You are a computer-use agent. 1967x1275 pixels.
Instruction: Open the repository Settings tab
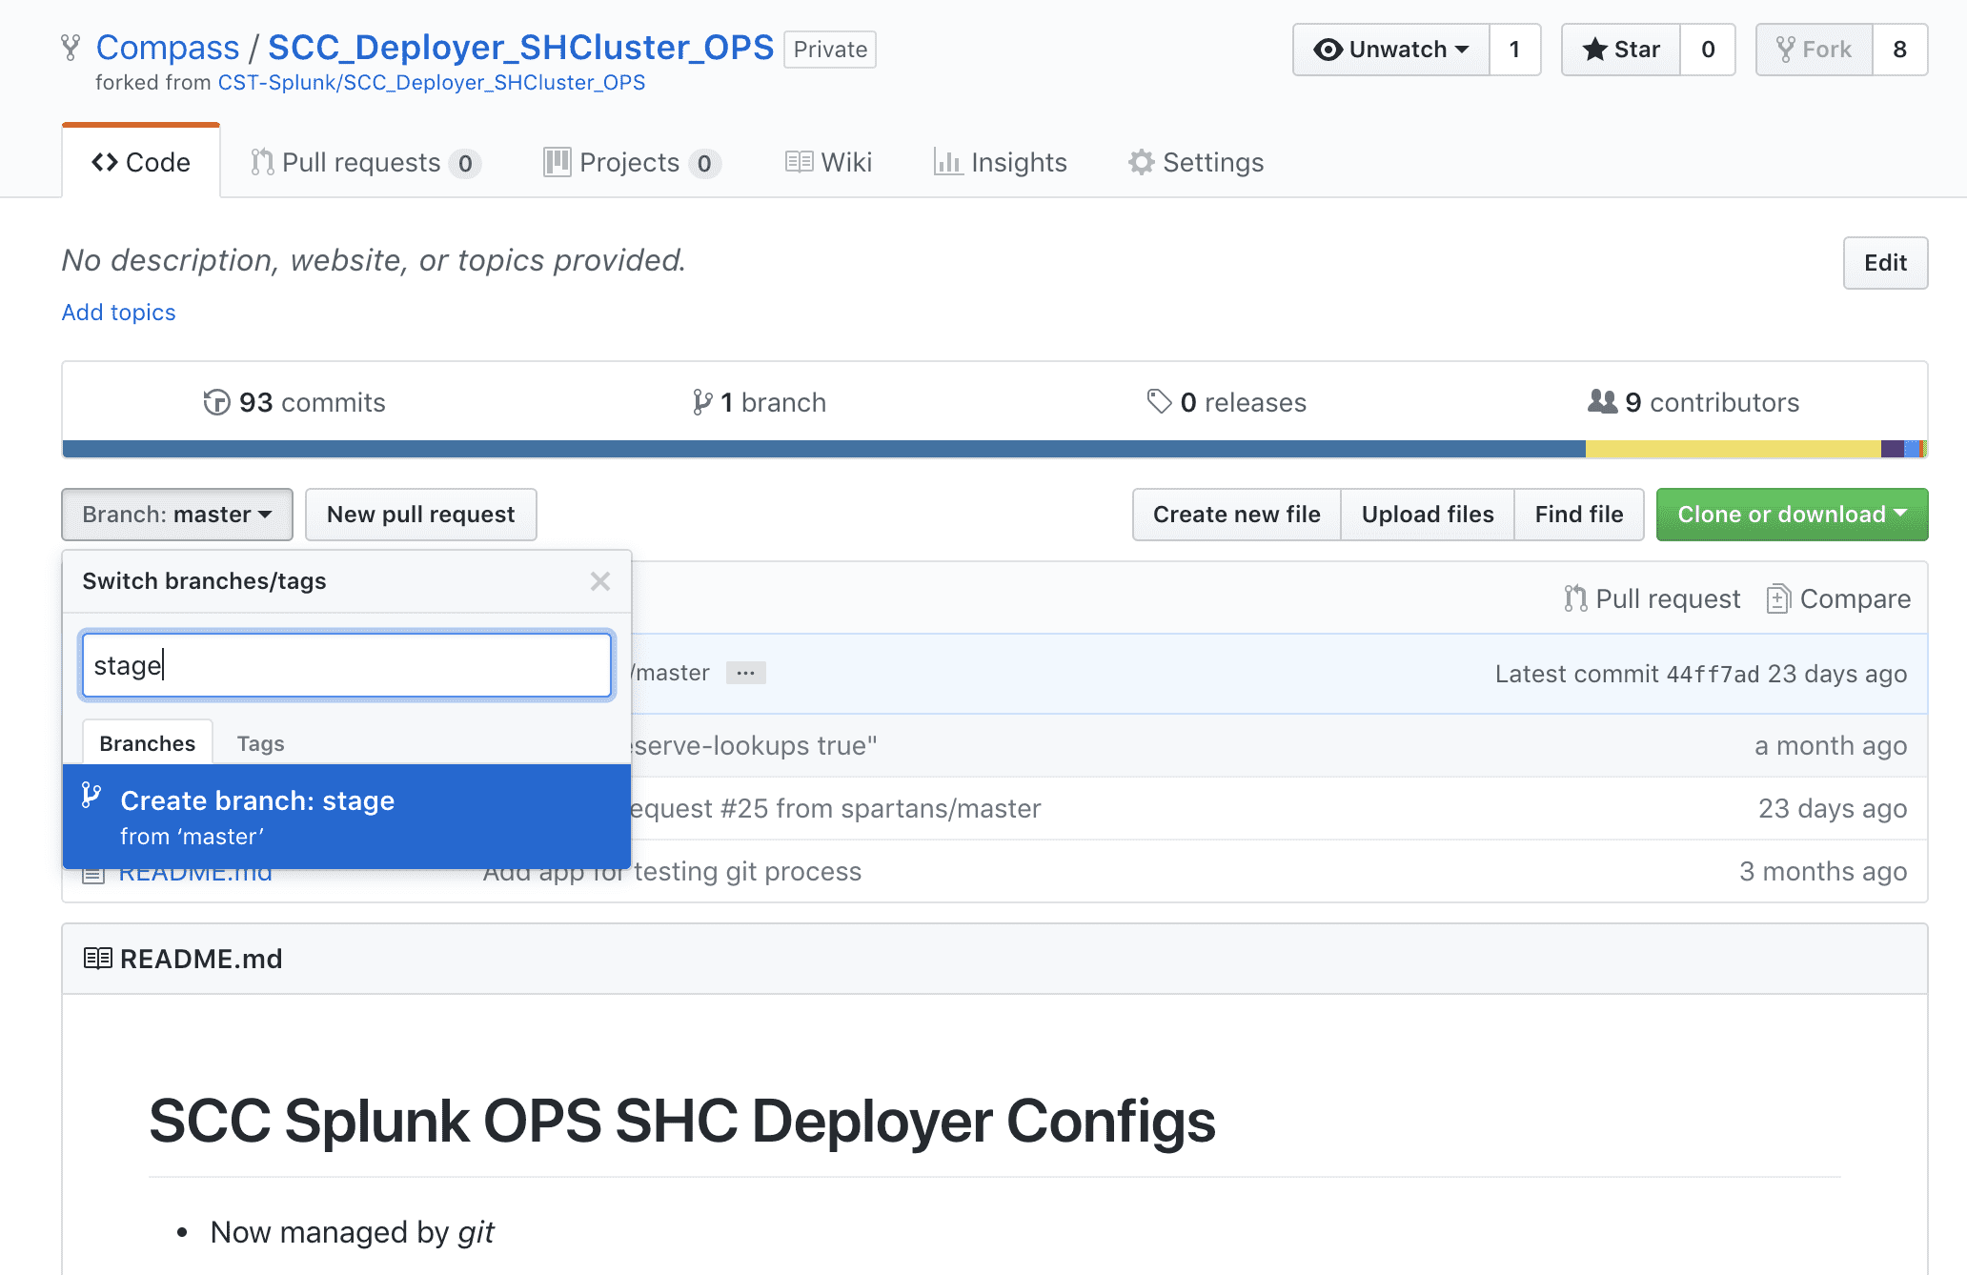point(1195,162)
